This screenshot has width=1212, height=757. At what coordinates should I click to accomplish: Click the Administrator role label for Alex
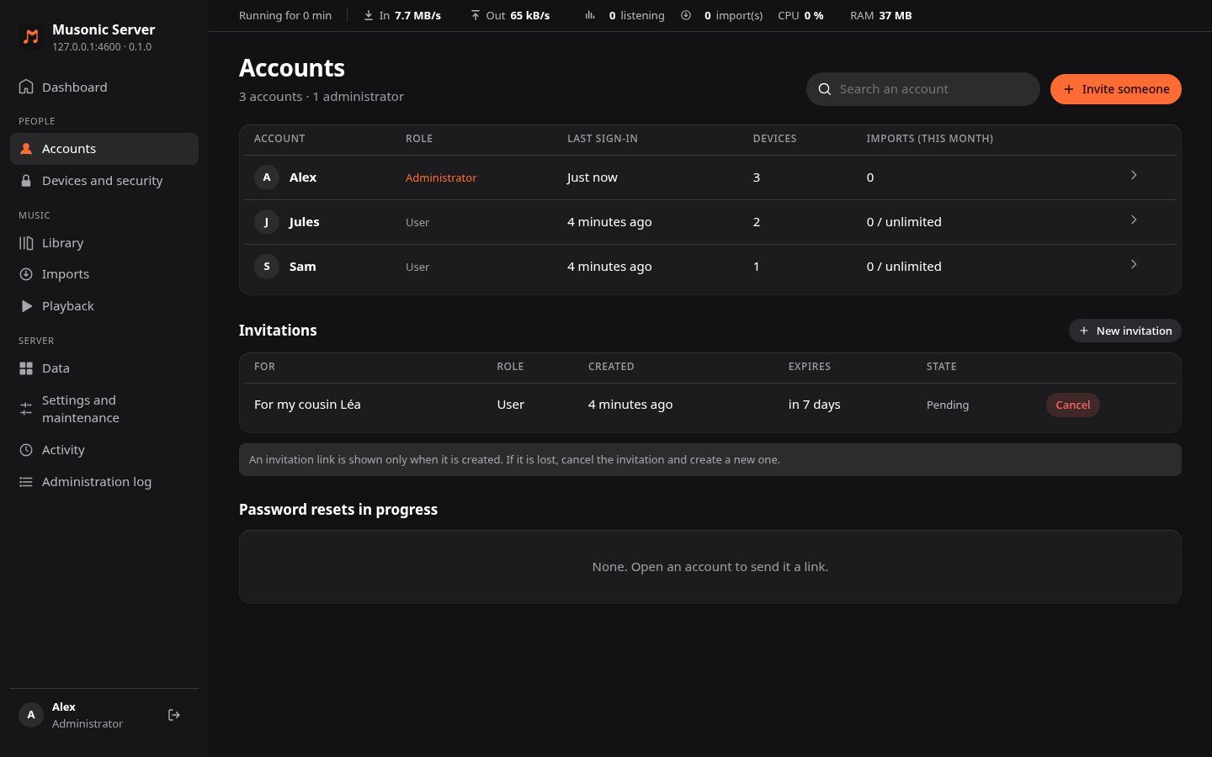441,177
